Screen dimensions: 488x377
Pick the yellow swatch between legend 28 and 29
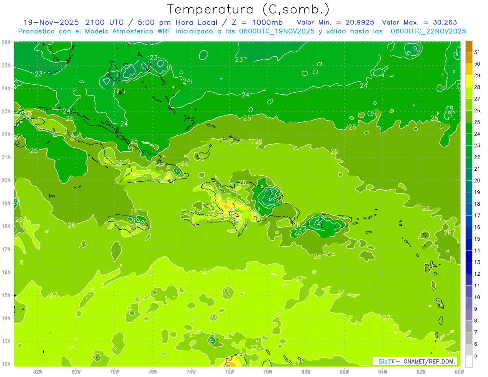pyautogui.click(x=469, y=81)
